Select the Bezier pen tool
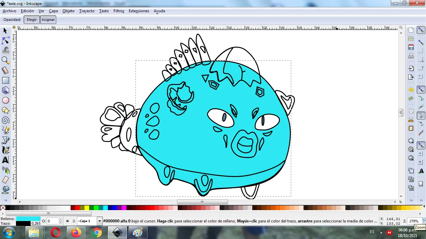The height and width of the screenshot is (239, 426). (5, 140)
